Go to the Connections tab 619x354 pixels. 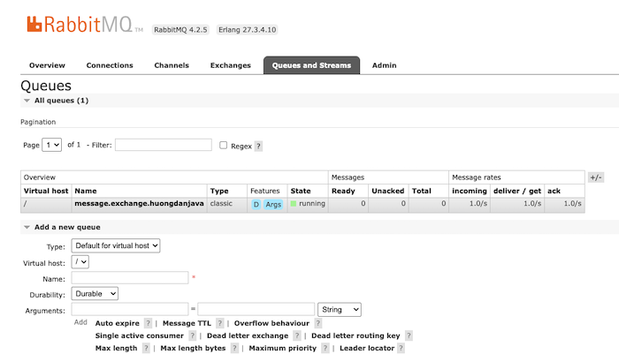click(x=110, y=65)
